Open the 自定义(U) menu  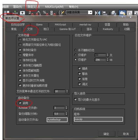click(33, 7)
